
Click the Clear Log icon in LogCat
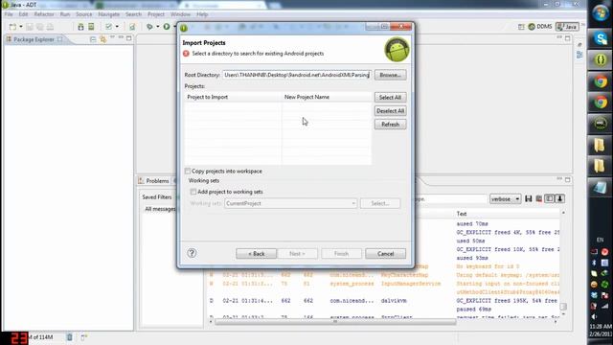(538, 198)
